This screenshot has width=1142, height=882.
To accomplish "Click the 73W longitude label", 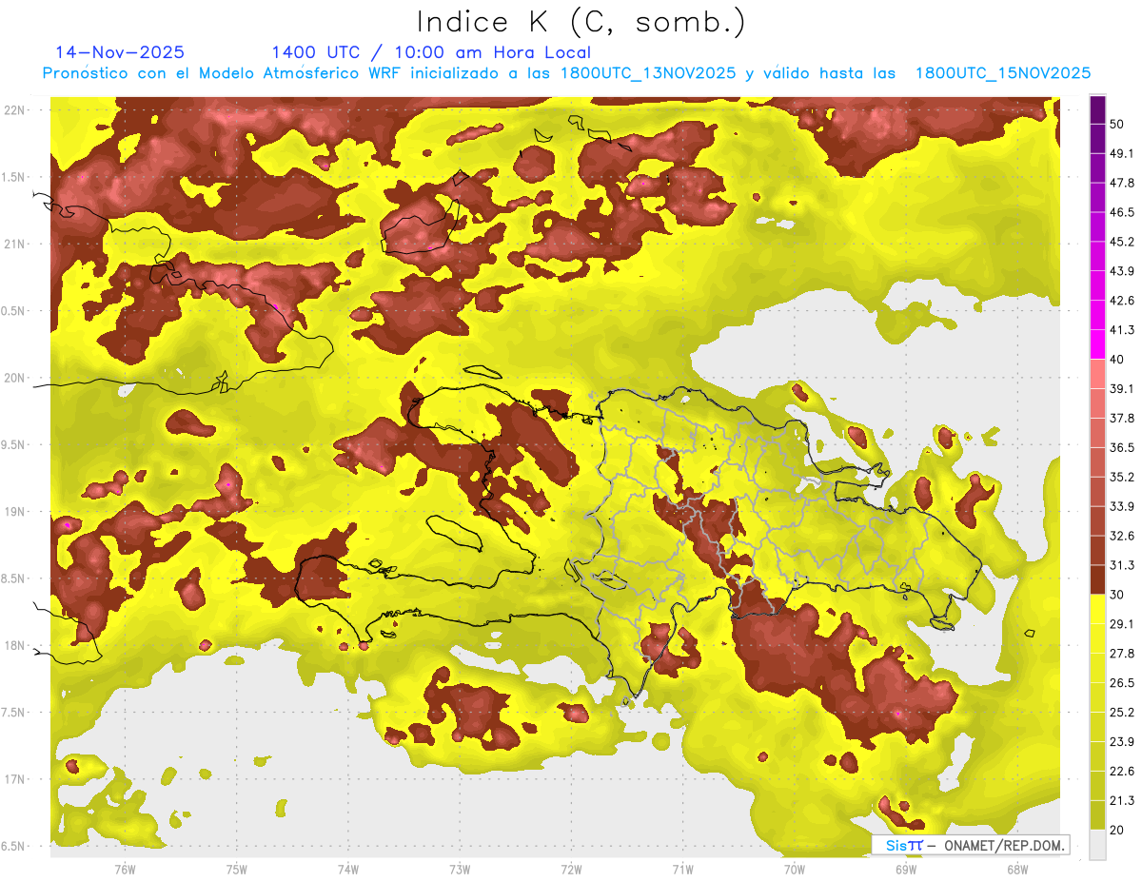I will pyautogui.click(x=460, y=869).
